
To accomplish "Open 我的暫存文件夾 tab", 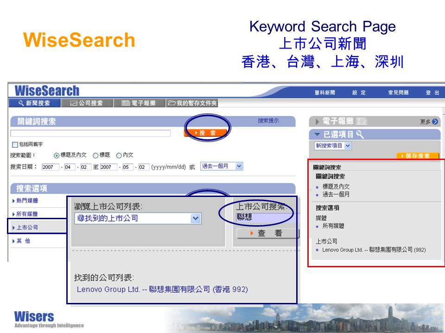I will coord(192,103).
